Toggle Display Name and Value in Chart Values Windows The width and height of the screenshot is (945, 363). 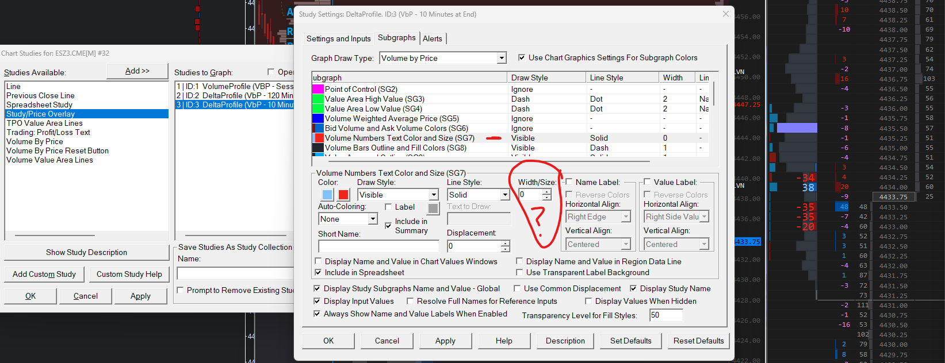coord(318,261)
